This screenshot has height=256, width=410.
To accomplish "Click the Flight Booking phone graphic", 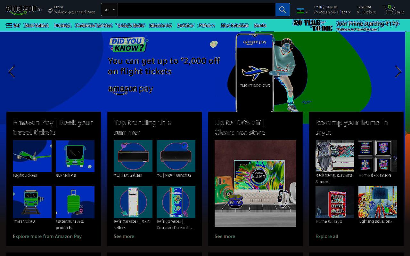I will coord(255,73).
